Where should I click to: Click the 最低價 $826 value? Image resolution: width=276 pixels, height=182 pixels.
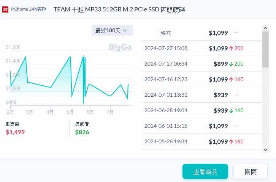(x=82, y=132)
